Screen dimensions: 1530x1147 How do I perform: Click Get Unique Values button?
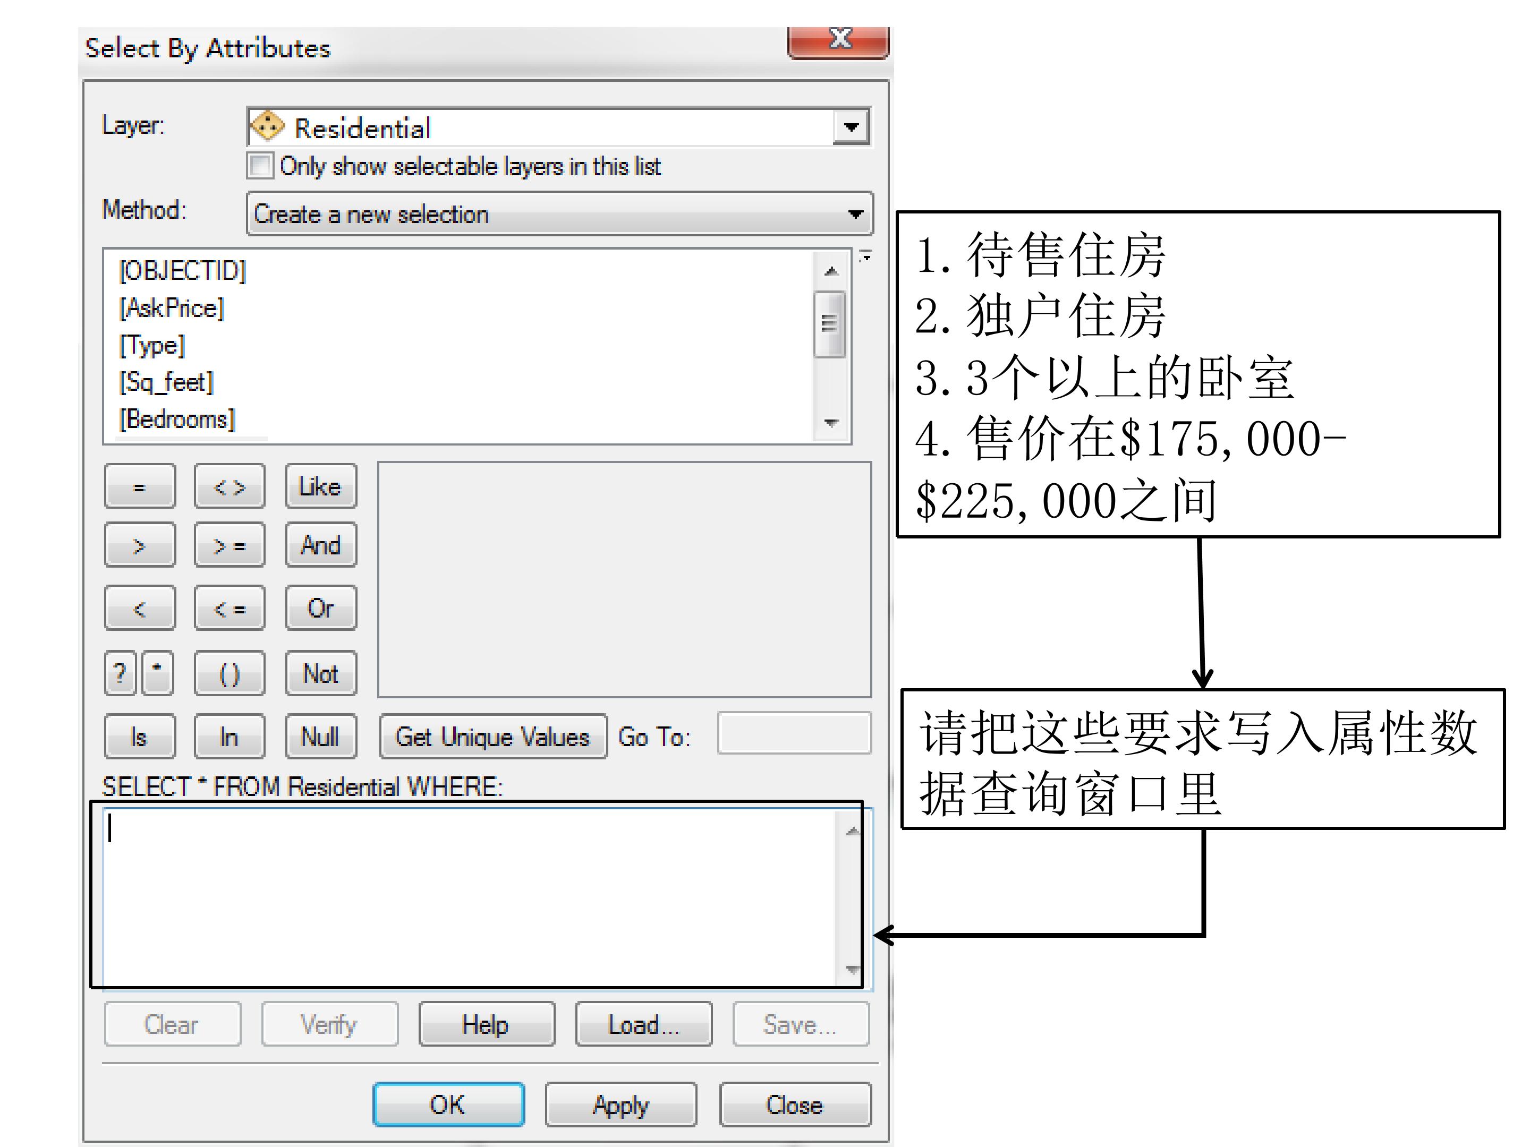(x=493, y=737)
